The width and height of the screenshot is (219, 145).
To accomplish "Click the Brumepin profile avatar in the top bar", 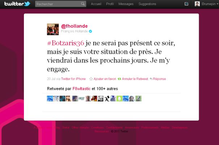I will [x=197, y=4].
